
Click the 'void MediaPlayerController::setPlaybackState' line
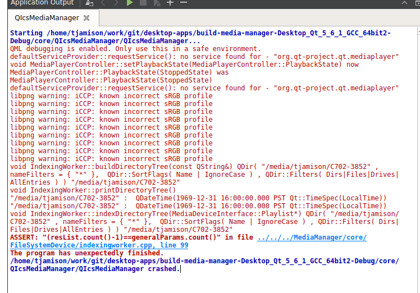184,65
